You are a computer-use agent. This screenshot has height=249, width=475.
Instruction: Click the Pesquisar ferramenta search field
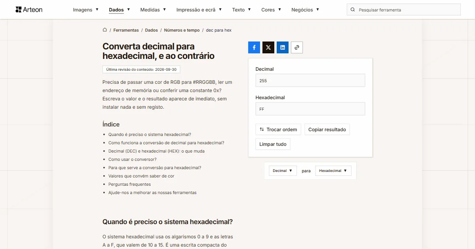coord(404,9)
